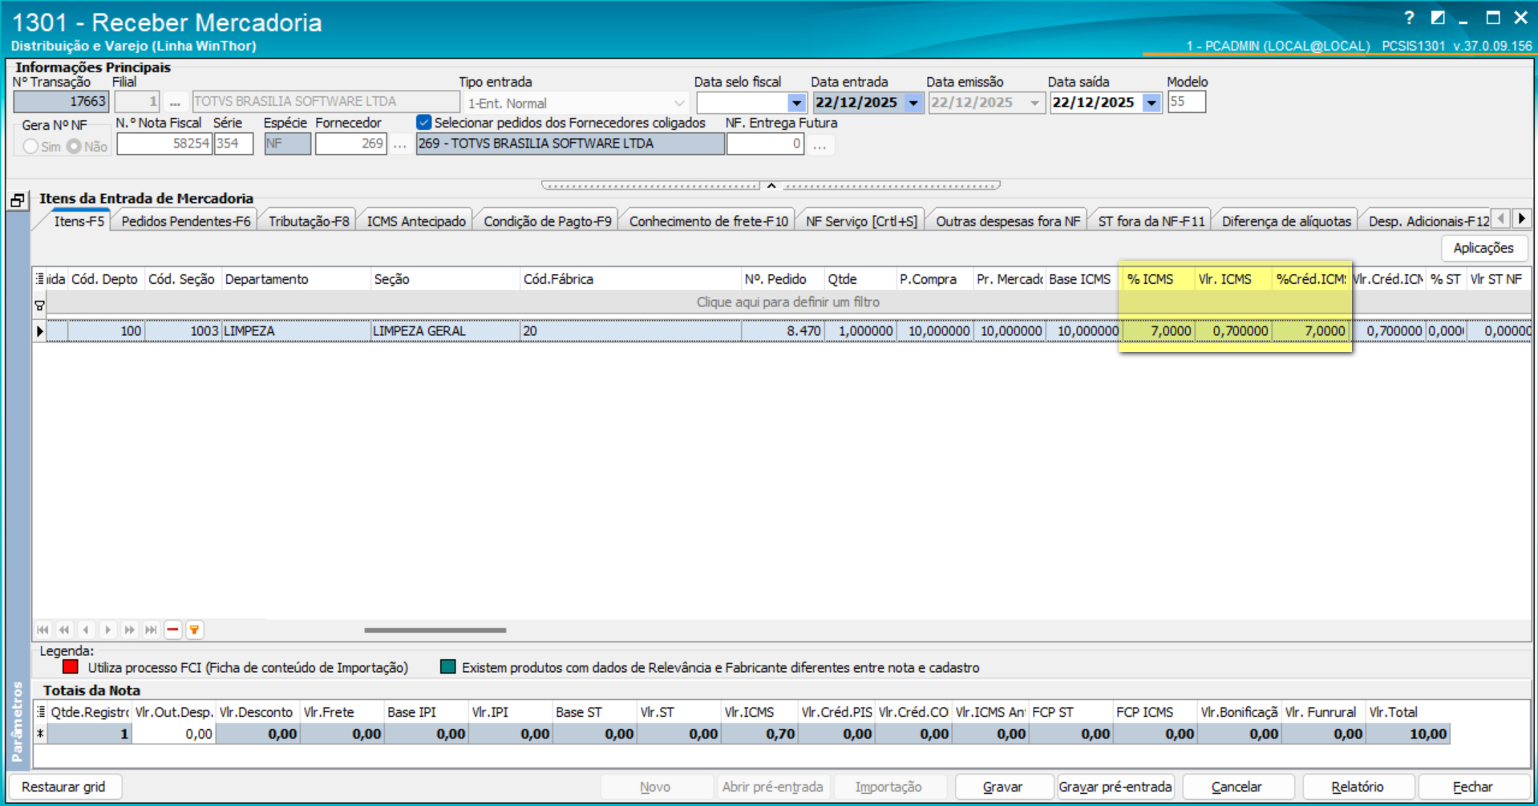Uncheck Selecionar pedidos dos Fornecedores coligados
Viewport: 1538px width, 806px height.
(x=423, y=123)
